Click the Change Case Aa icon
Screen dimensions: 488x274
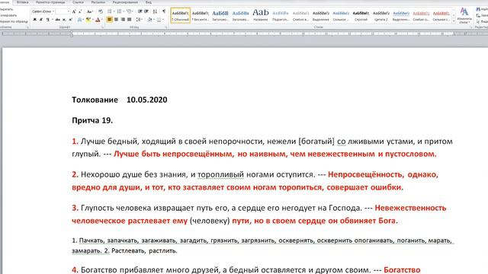click(89, 11)
